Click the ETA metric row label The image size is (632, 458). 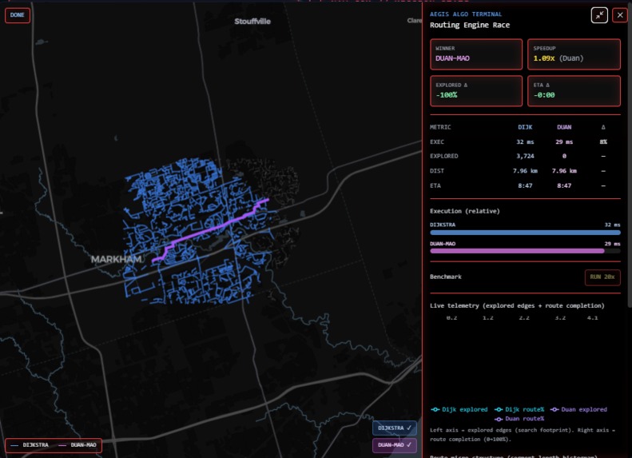[435, 186]
